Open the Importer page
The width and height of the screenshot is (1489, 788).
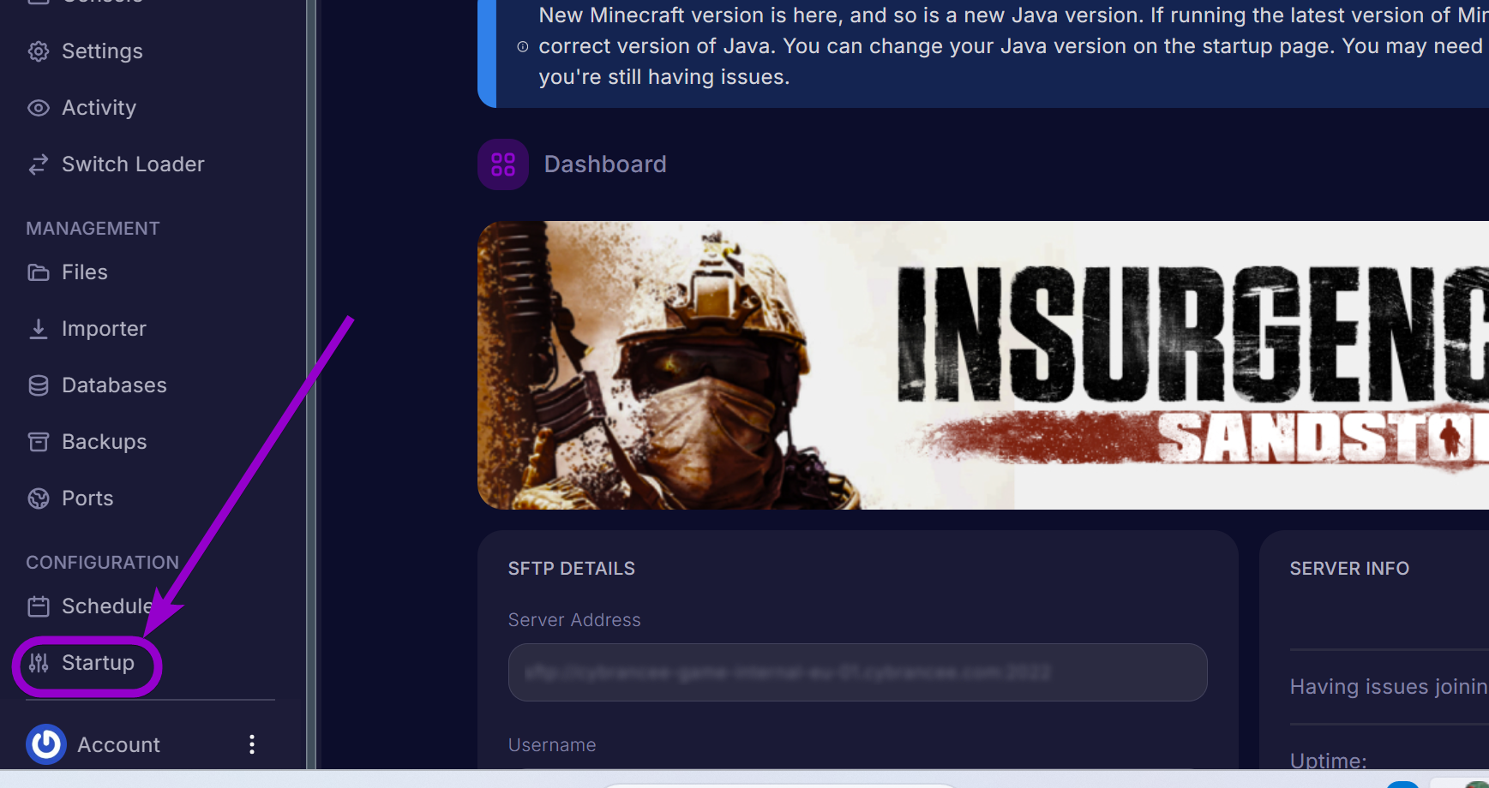pyautogui.click(x=104, y=329)
